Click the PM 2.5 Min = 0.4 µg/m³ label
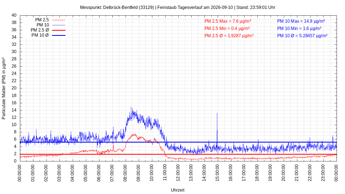 tap(227, 28)
